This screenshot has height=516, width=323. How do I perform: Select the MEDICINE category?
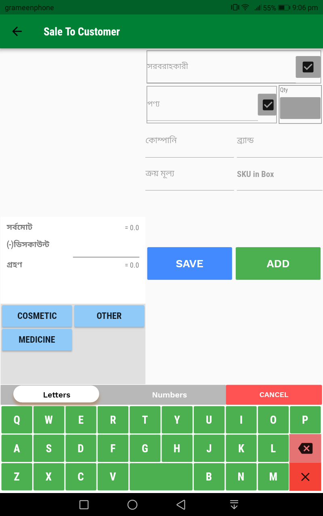pyautogui.click(x=37, y=339)
